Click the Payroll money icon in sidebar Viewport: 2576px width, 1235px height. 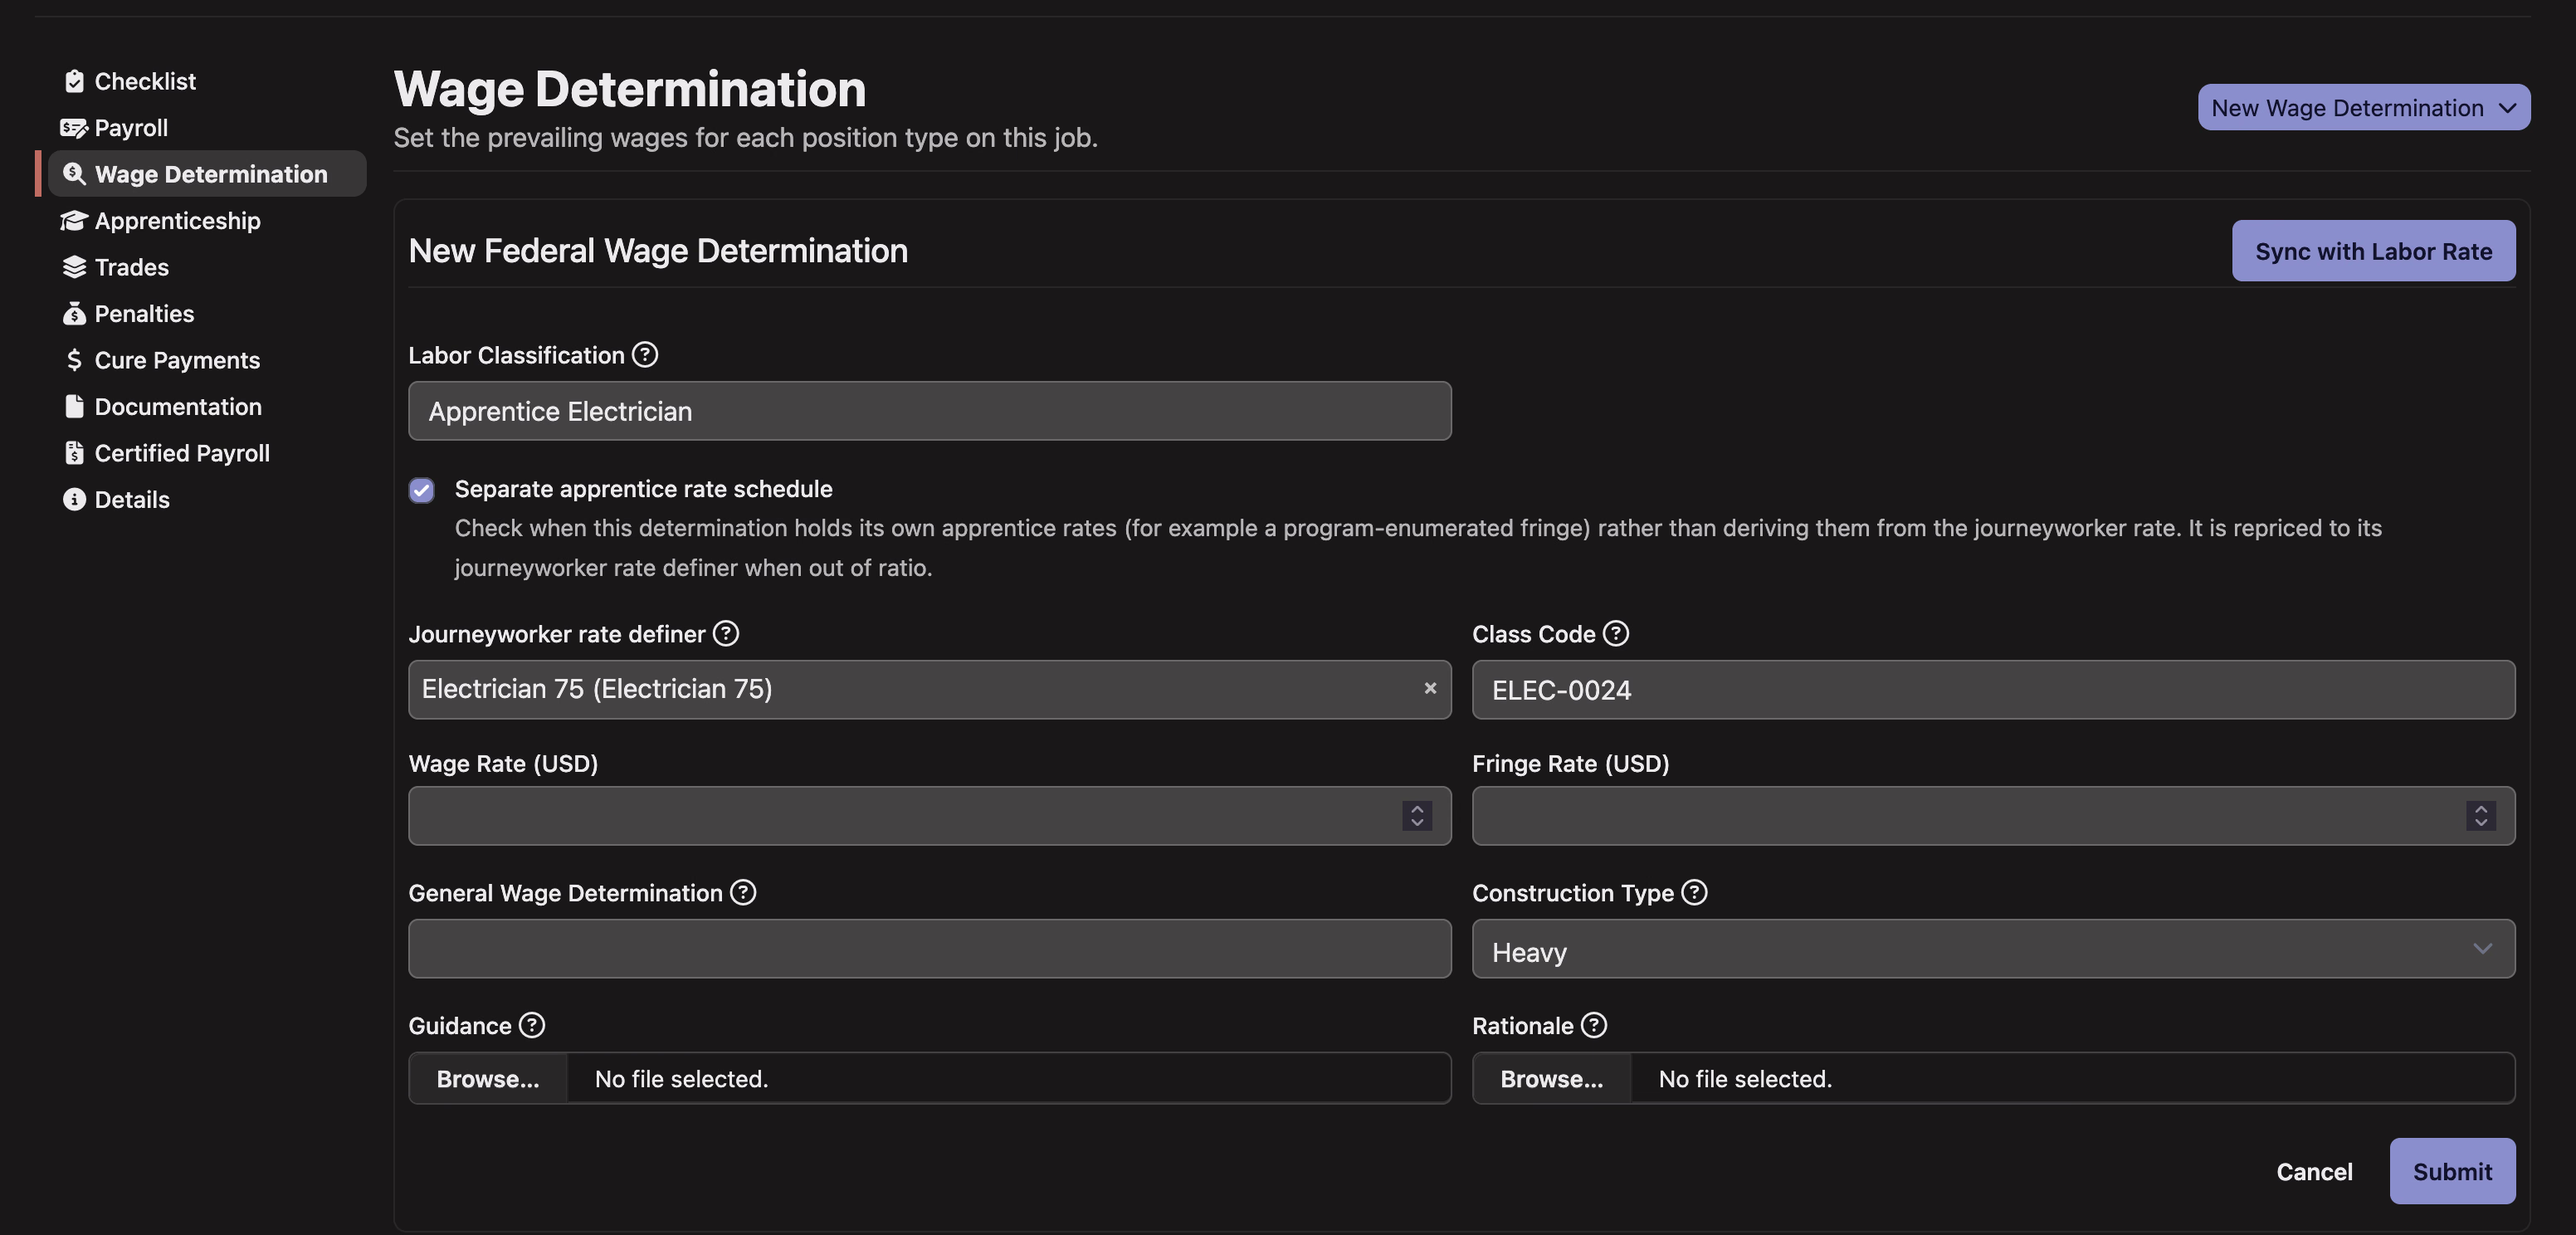74,128
